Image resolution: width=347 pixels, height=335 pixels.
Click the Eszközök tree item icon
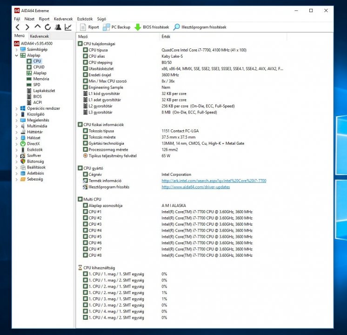[23, 150]
